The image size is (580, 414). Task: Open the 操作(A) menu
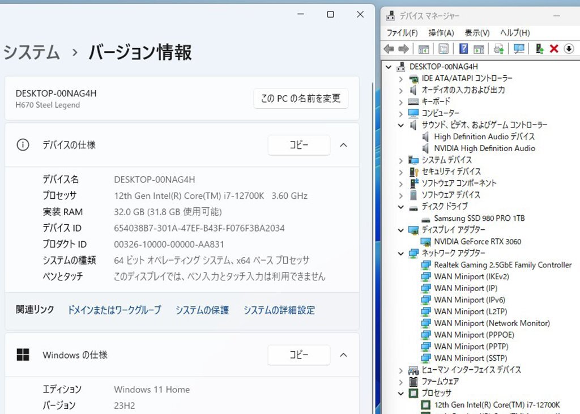coord(441,33)
